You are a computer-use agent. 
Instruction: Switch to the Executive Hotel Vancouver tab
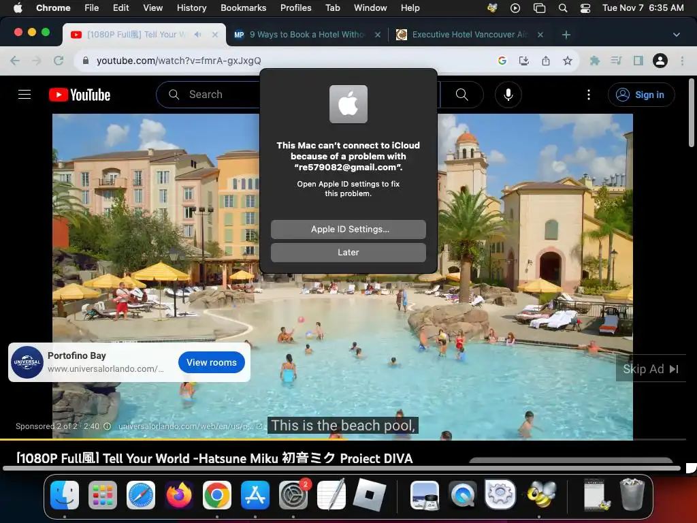[469, 34]
